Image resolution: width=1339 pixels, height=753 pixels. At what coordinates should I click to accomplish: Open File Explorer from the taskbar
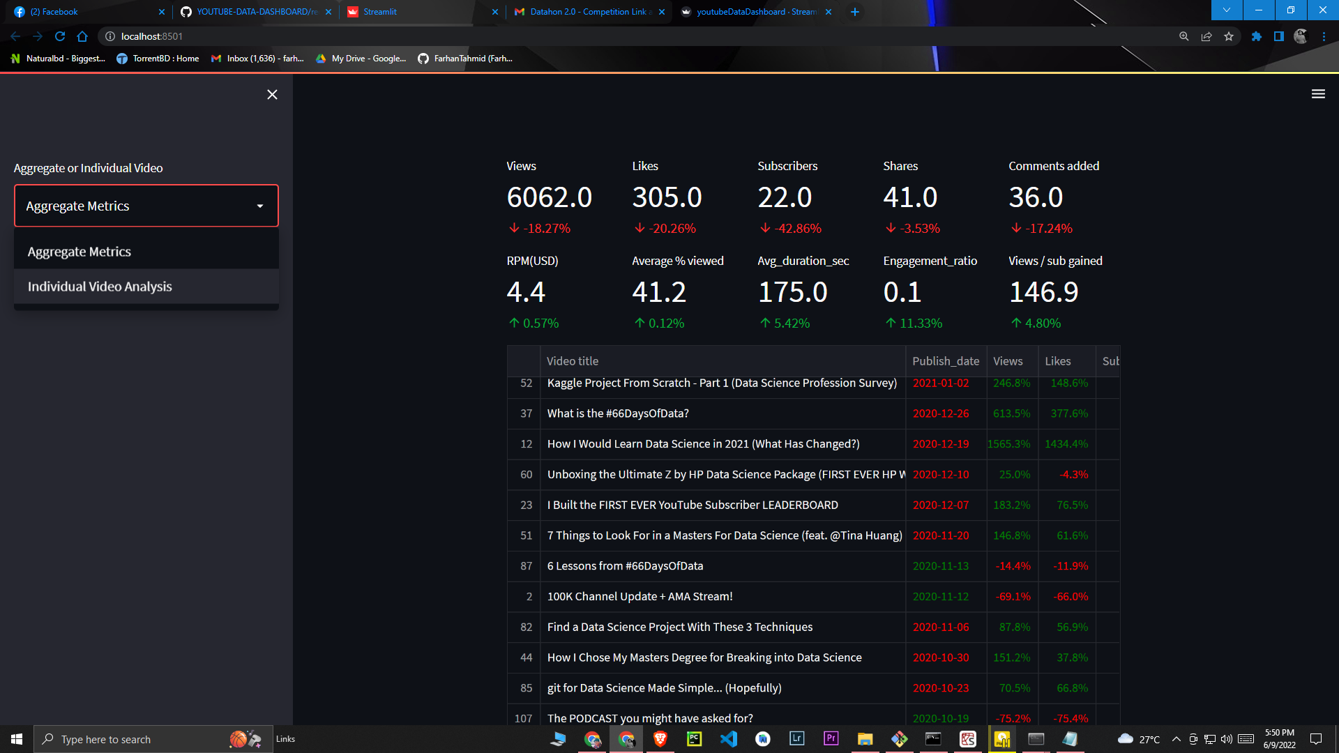865,739
